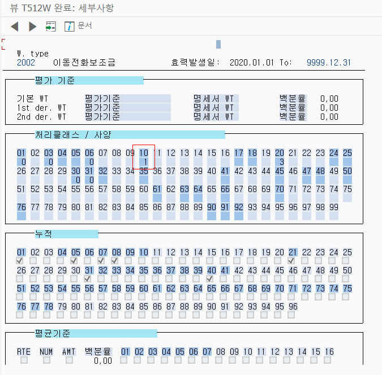
Task: Click the 0,00 백분율 value in 평균기준
Action: (x=103, y=361)
